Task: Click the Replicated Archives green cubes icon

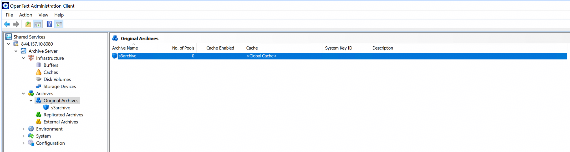Action: [x=39, y=115]
